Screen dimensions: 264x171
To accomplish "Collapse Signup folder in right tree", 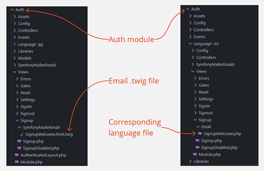I will (195, 120).
